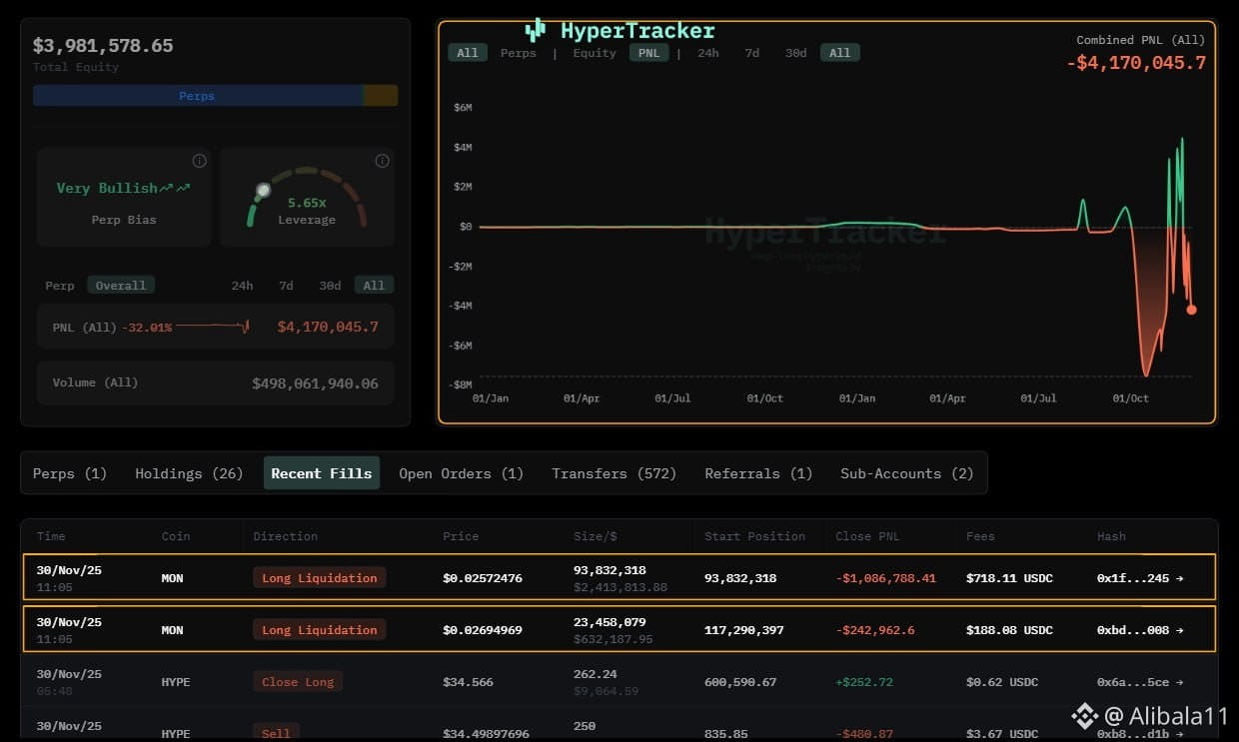Open the Holdings (26) tab
Viewport: 1239px width, 742px height.
[189, 473]
